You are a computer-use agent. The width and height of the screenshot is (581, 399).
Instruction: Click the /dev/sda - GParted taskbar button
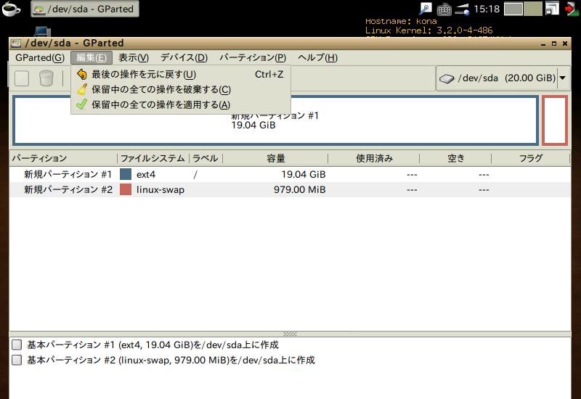84,9
